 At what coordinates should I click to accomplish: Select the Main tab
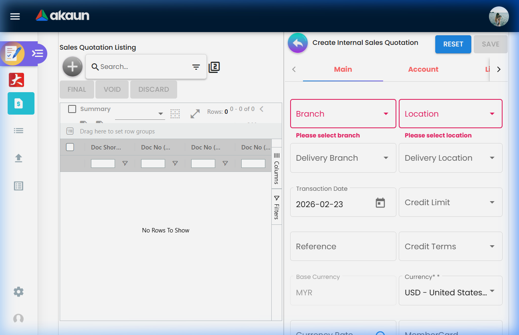[x=343, y=69]
